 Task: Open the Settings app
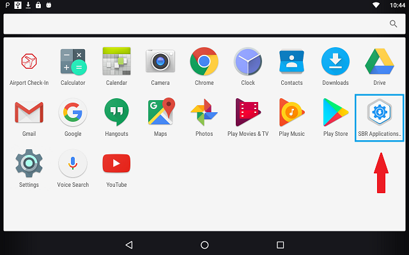coord(29,164)
